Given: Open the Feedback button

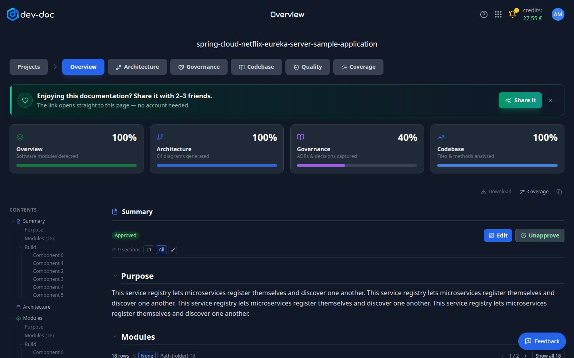Looking at the screenshot, I should pos(542,341).
